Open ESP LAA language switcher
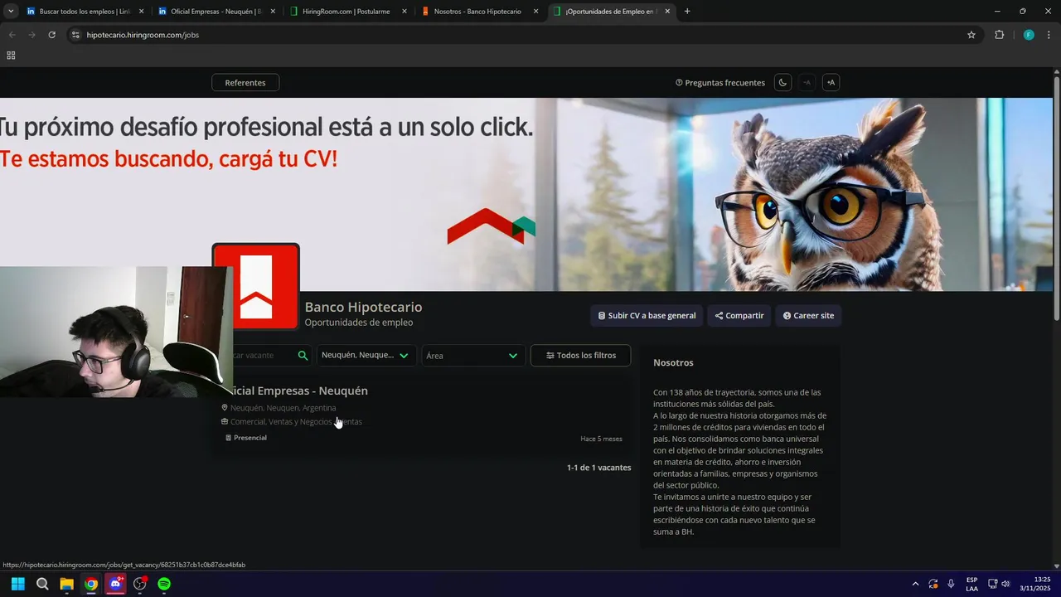The image size is (1061, 597). 971,584
